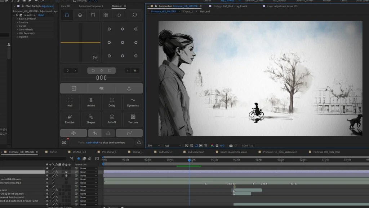369x208 pixels.
Task: Click the triangle icon in Motion 4 footer
Action: (139, 142)
